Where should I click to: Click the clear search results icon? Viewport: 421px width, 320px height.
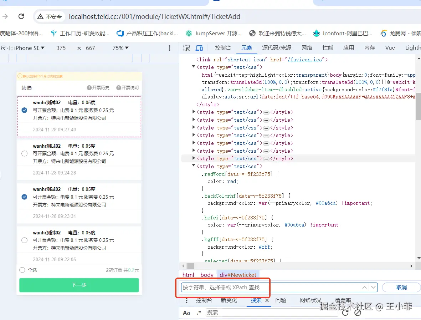tap(358, 313)
